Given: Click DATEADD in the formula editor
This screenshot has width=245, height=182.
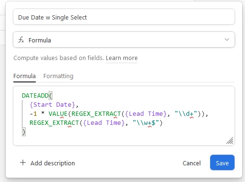Looking at the screenshot, I should coord(35,96).
